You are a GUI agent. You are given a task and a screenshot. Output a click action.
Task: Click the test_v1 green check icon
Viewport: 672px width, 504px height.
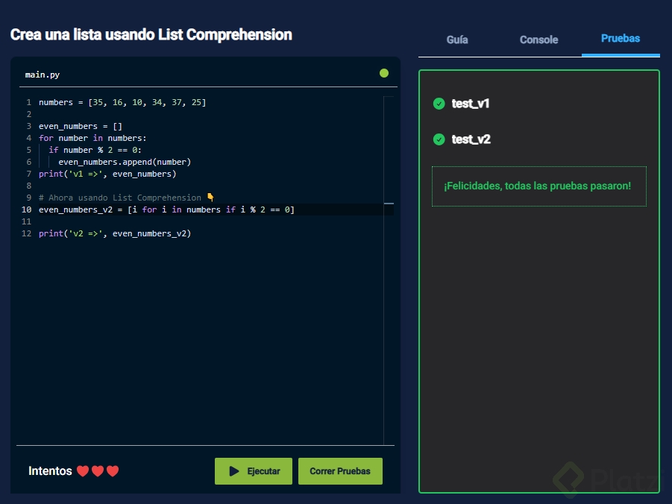click(x=439, y=104)
